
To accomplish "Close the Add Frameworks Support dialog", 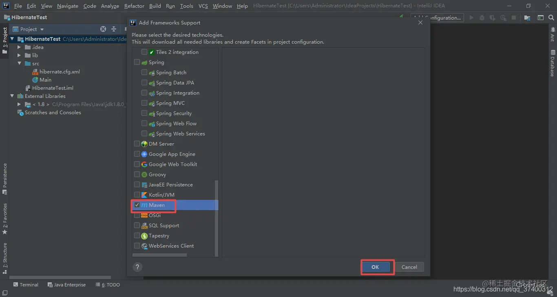I will (x=420, y=23).
